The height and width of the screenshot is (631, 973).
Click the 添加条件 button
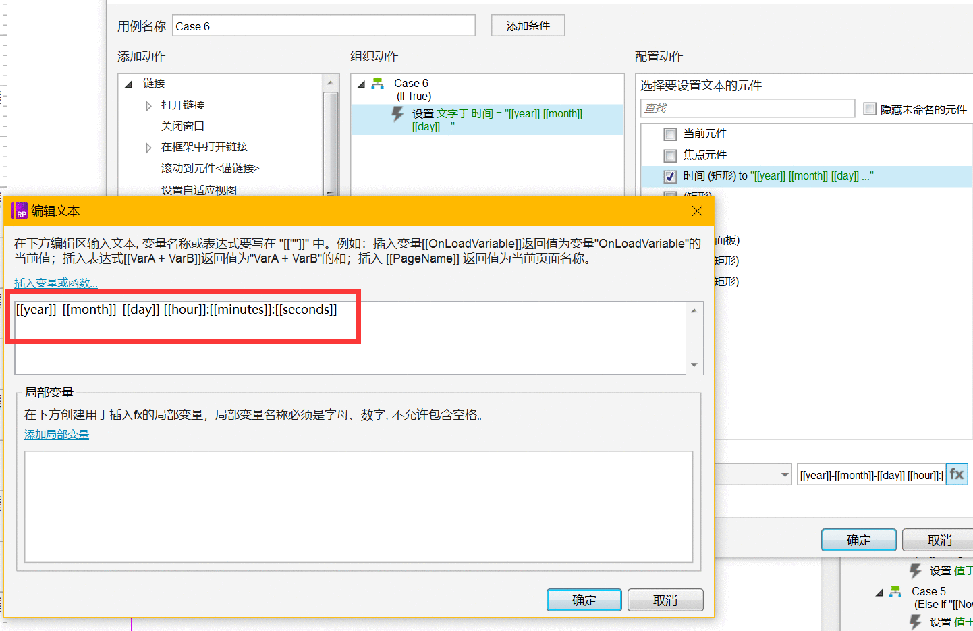pyautogui.click(x=528, y=26)
